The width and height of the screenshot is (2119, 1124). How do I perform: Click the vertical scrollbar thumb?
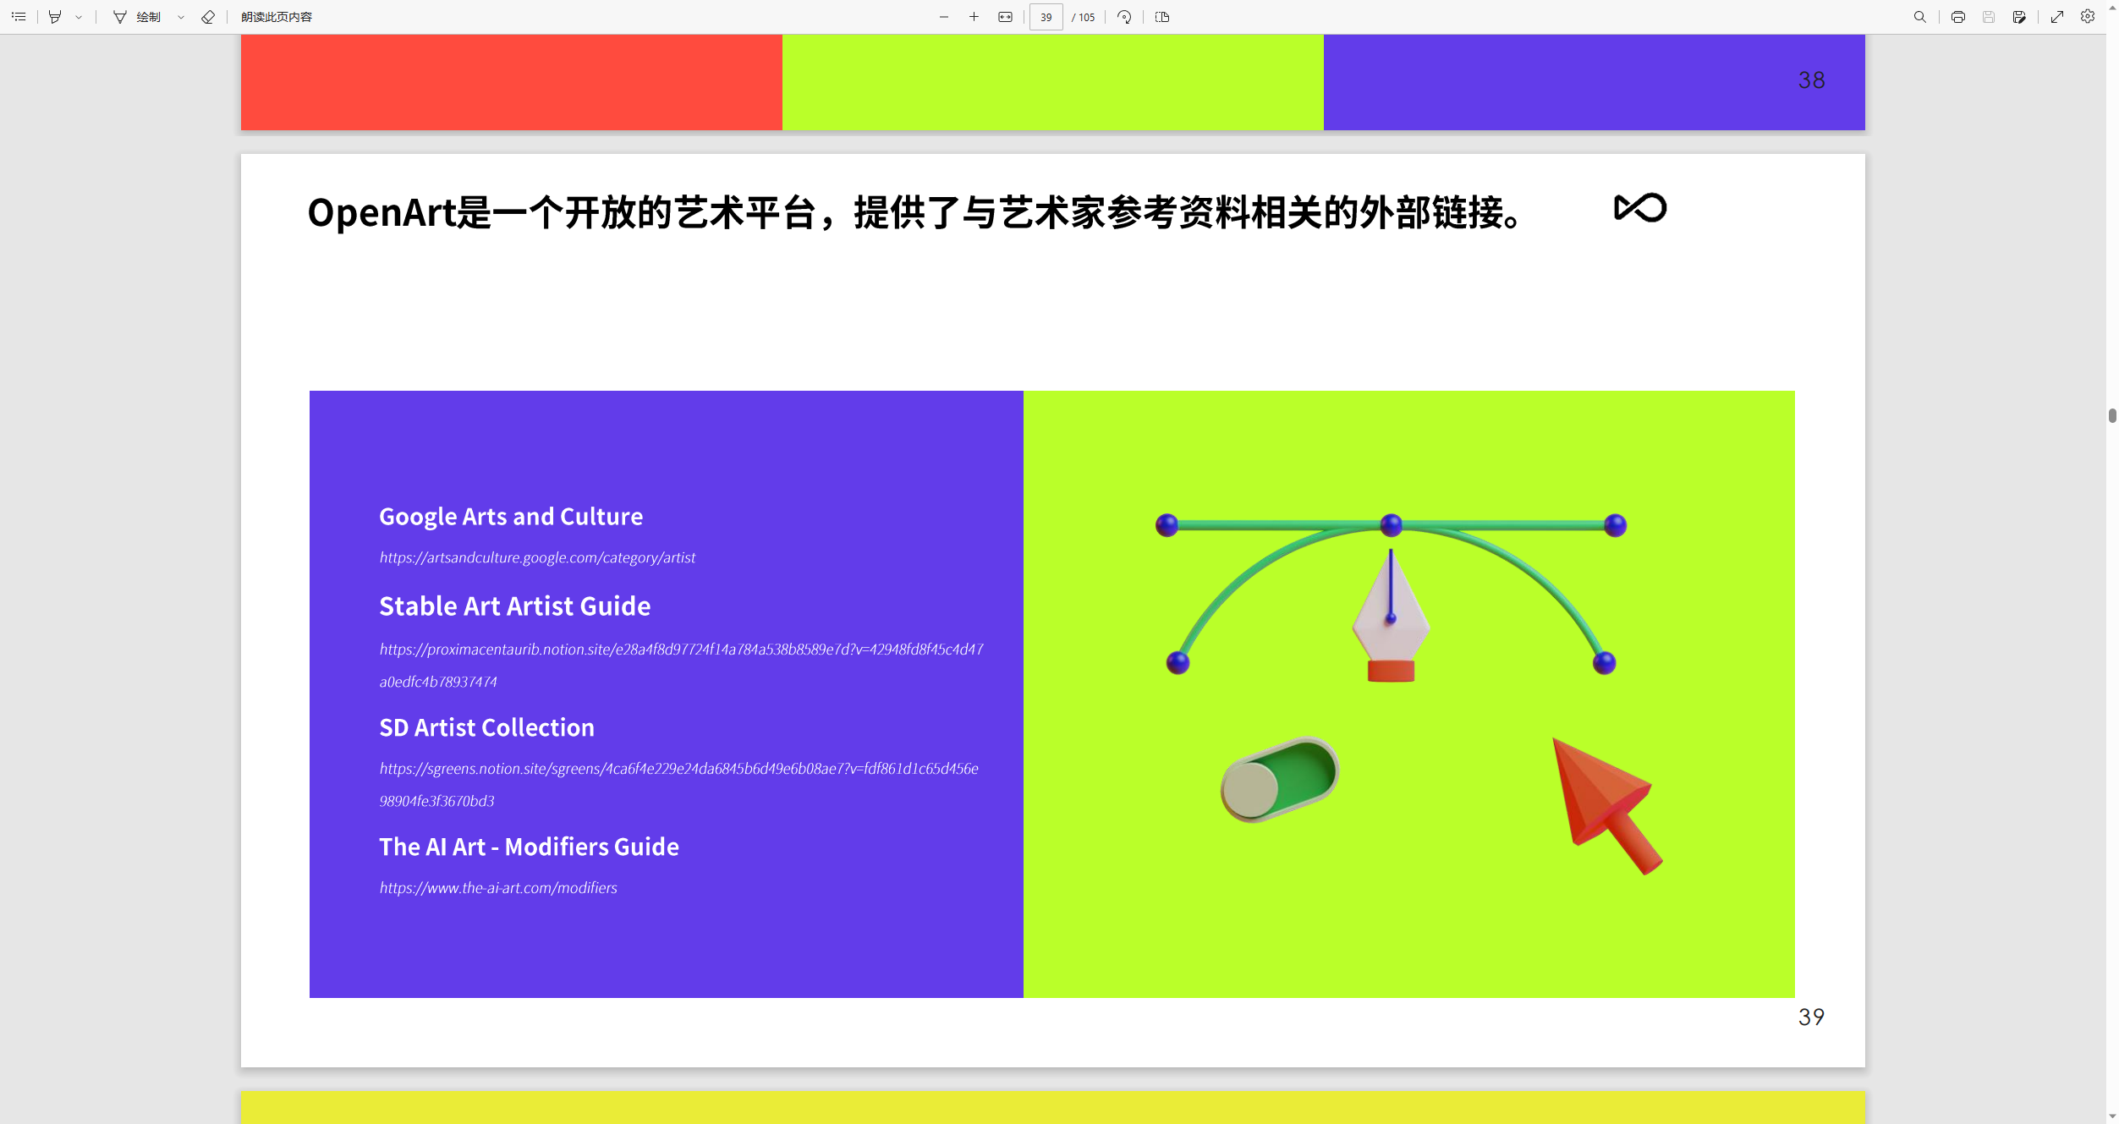pyautogui.click(x=2112, y=415)
